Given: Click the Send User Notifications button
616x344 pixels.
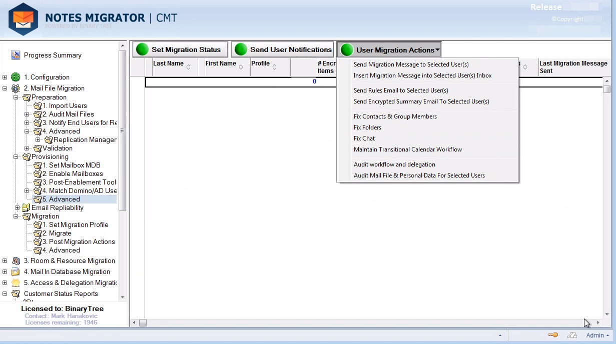Looking at the screenshot, I should point(282,49).
